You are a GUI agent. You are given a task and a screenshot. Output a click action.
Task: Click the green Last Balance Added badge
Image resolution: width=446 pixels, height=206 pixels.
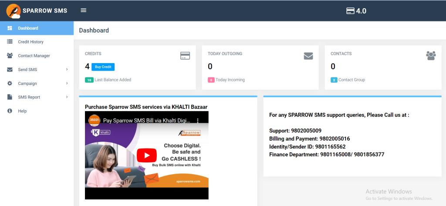(x=89, y=80)
